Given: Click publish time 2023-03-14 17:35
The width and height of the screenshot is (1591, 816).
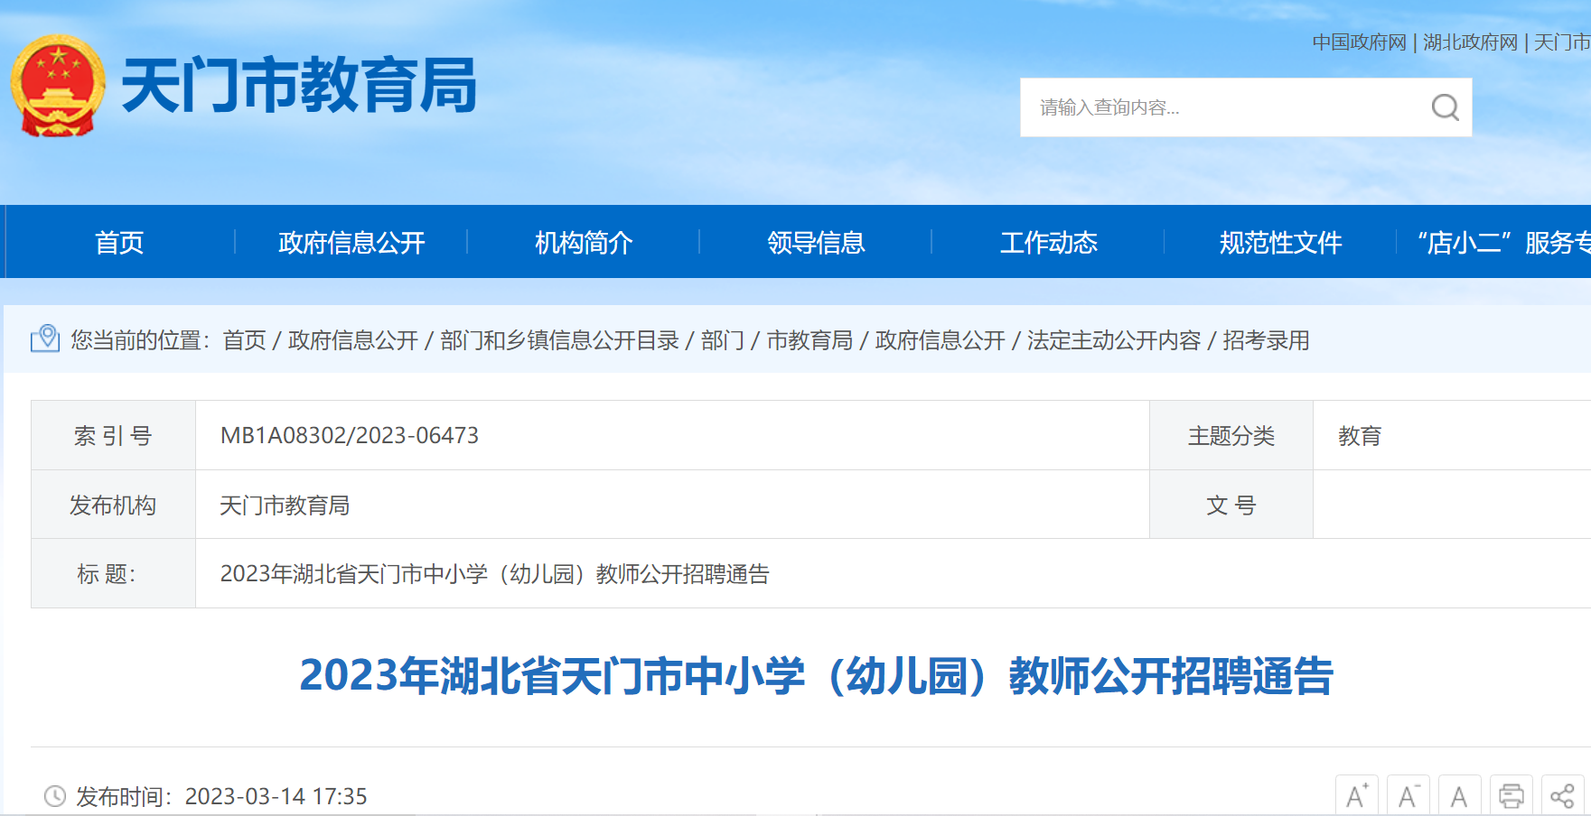Looking at the screenshot, I should (x=276, y=796).
